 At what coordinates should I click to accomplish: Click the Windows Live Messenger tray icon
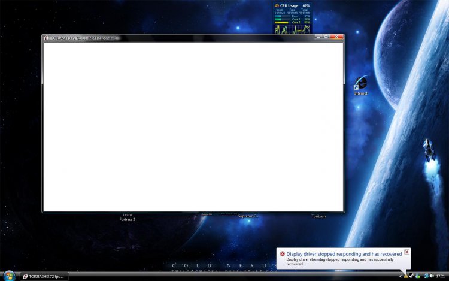(x=417, y=276)
